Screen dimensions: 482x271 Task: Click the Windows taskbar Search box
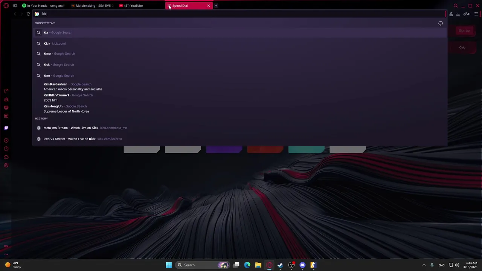pos(203,265)
